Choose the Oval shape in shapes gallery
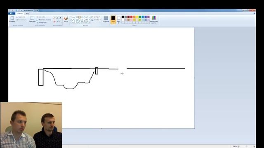Screen dimensions: 264x148 pos(77,17)
